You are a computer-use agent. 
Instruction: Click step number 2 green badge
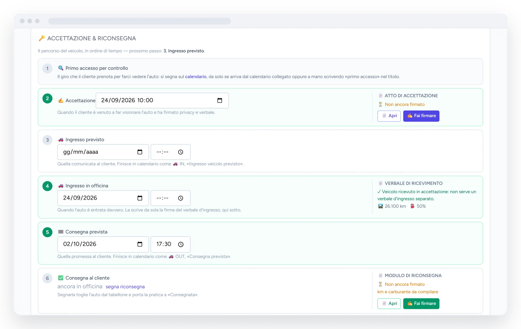click(x=47, y=98)
